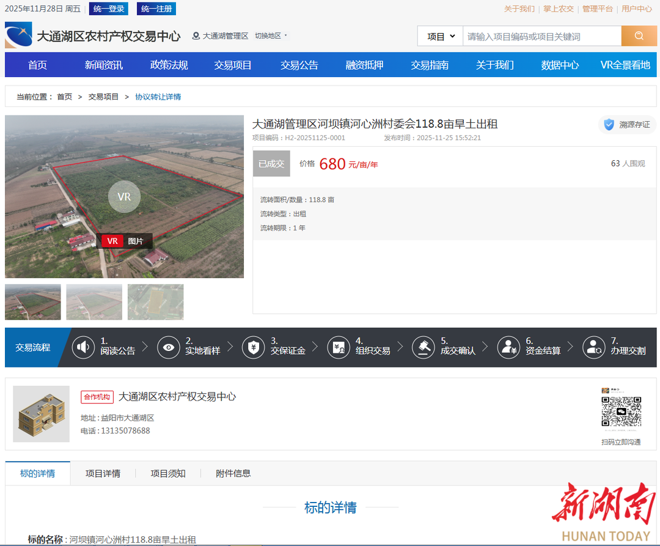Click the 交保证金 yen shield icon
Viewport: 660px width, 546px height.
click(x=253, y=347)
